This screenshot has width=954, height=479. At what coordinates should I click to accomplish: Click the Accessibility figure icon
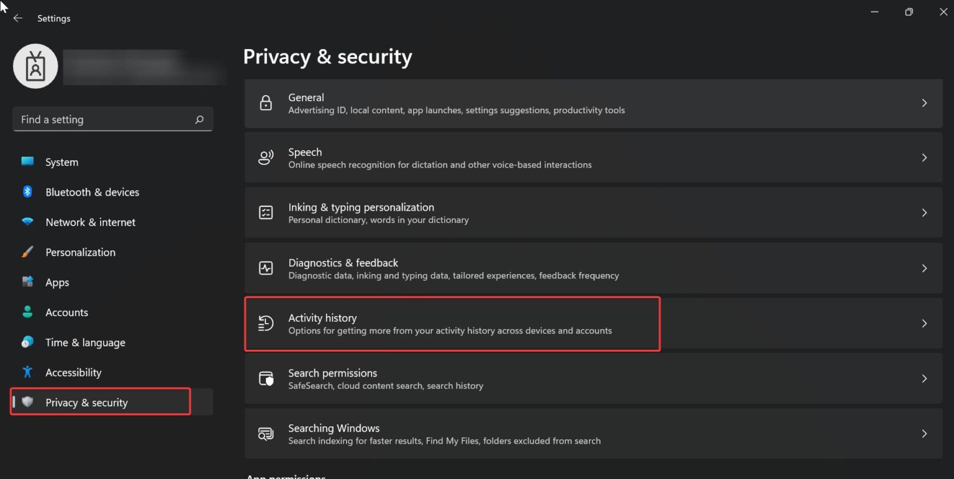[x=27, y=372]
